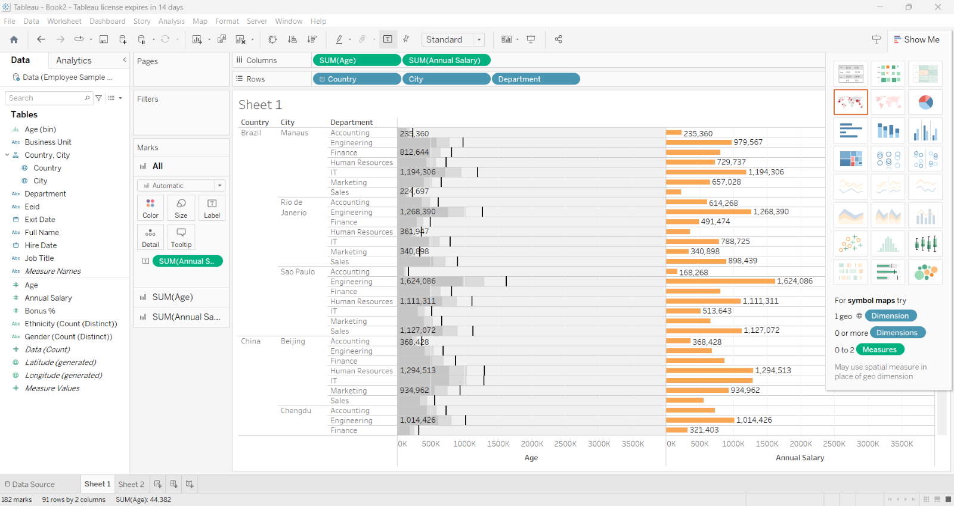Screen dimensions: 954x506
Task: Toggle the Show Me panel
Action: (916, 39)
